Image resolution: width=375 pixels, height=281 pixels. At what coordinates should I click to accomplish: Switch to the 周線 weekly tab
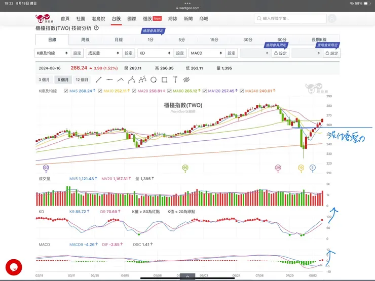tap(85, 39)
